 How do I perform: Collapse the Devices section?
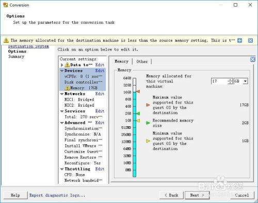point(62,71)
